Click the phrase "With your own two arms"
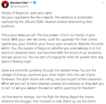Image resolution: width=106 pixels, height=104 pixels. click(29, 39)
